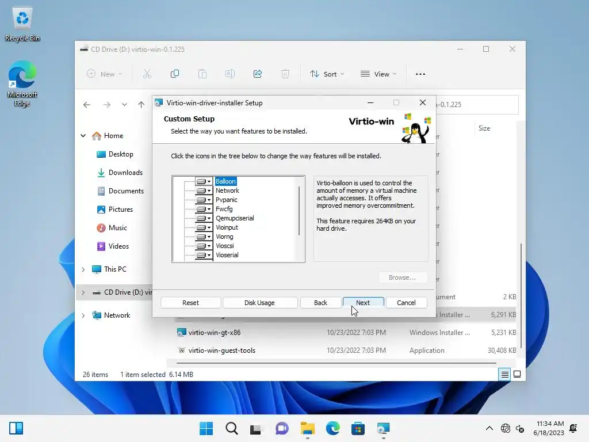Open Music in the navigation pane
This screenshot has width=589, height=442.
point(112,228)
